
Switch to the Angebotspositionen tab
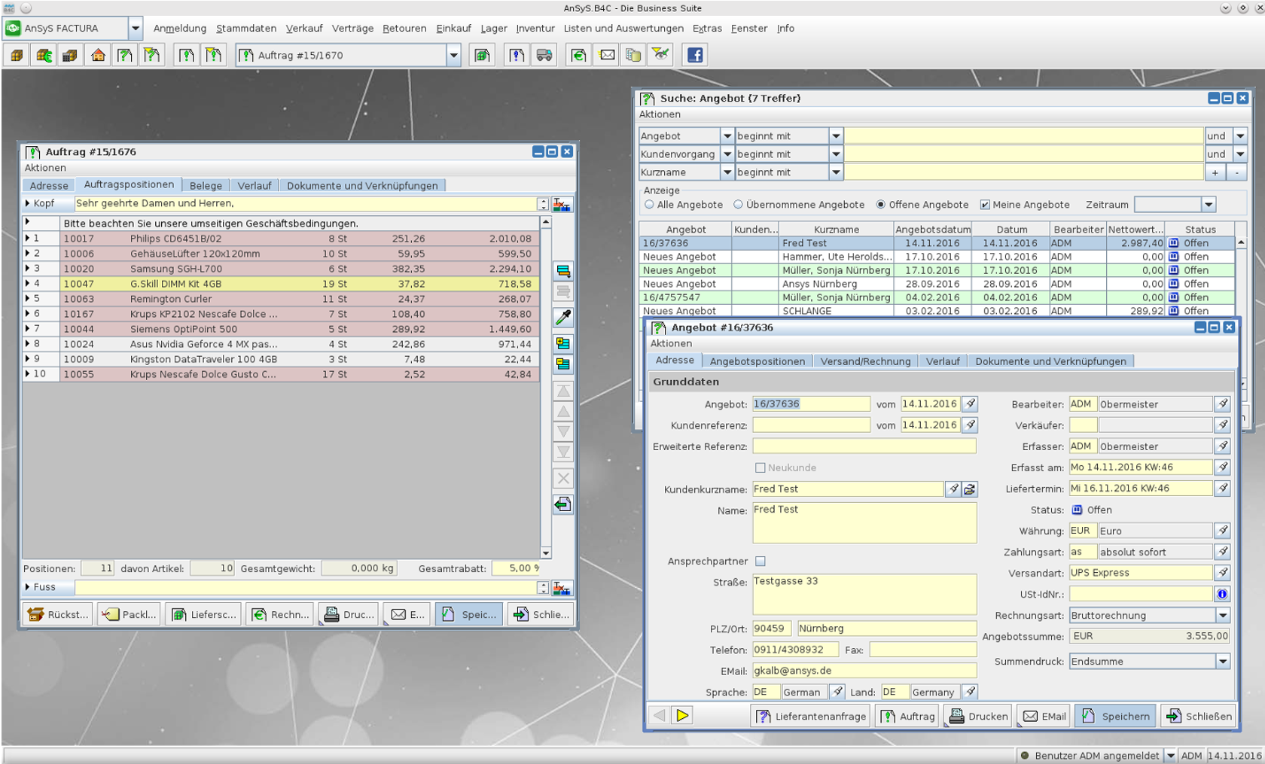point(757,361)
